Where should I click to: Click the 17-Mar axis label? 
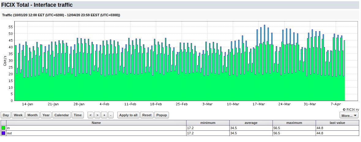tap(258, 104)
